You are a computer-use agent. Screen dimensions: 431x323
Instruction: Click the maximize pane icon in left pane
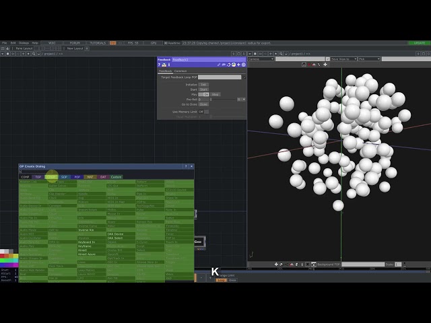click(x=238, y=54)
